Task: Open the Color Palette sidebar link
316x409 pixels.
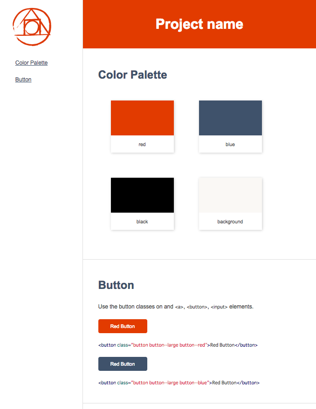Action: coord(31,63)
